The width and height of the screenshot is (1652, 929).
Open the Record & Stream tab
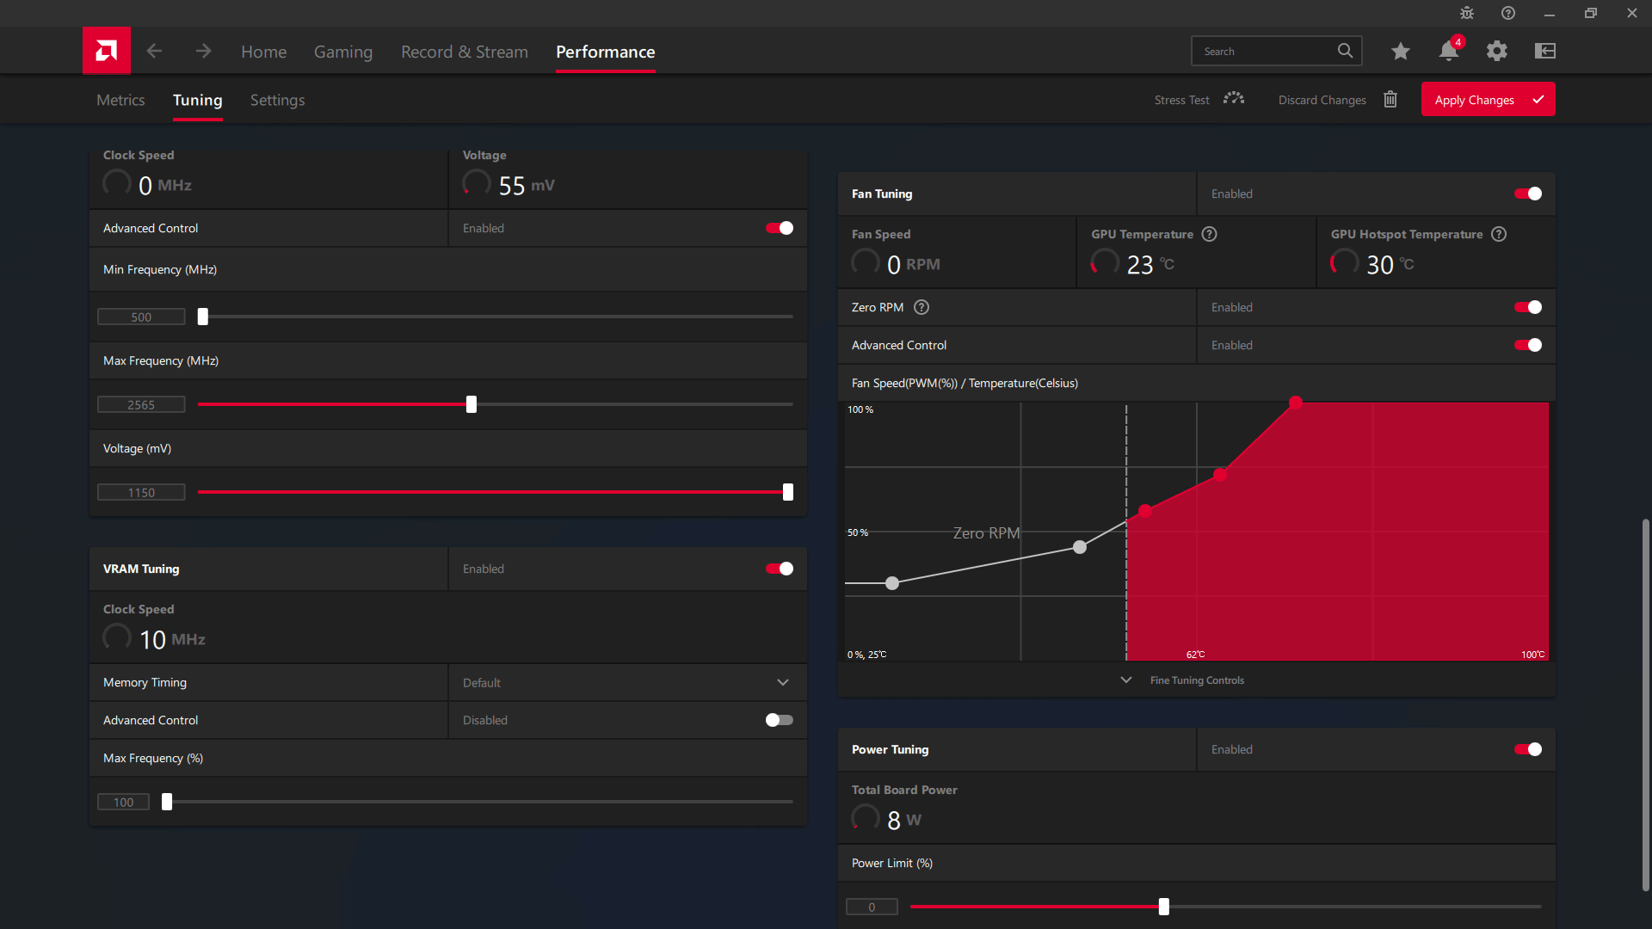point(465,52)
